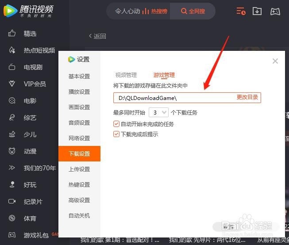Click the 全网搜 magnifier icon

pyautogui.click(x=184, y=11)
